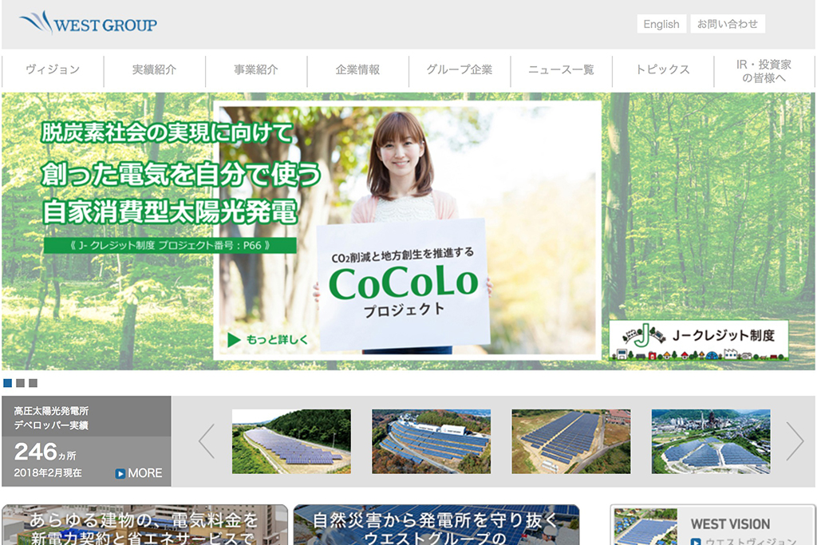Click next arrow in solar plant carousel
The height and width of the screenshot is (545, 817).
(795, 440)
